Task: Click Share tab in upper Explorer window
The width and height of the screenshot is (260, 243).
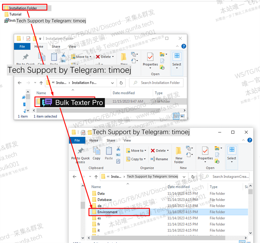Action: (x=56, y=47)
